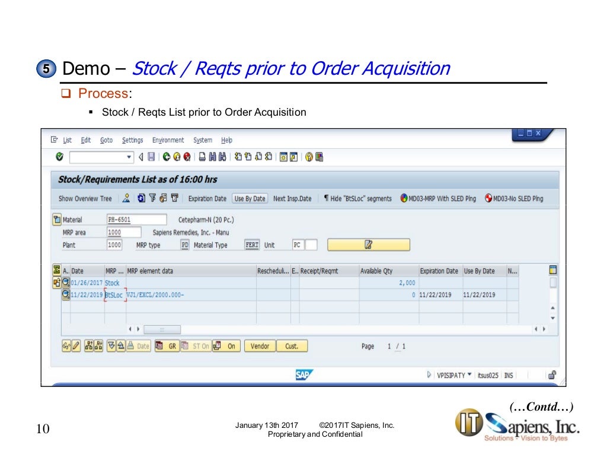Go to First Page icon

pyautogui.click(x=238, y=157)
